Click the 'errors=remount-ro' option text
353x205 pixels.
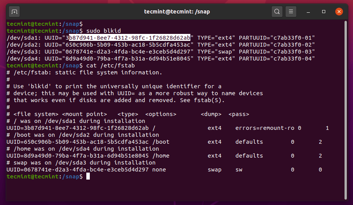click(265, 128)
